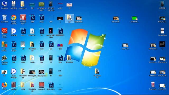
Task: Select the red filmstrip video file icon
Action: (x=41, y=86)
